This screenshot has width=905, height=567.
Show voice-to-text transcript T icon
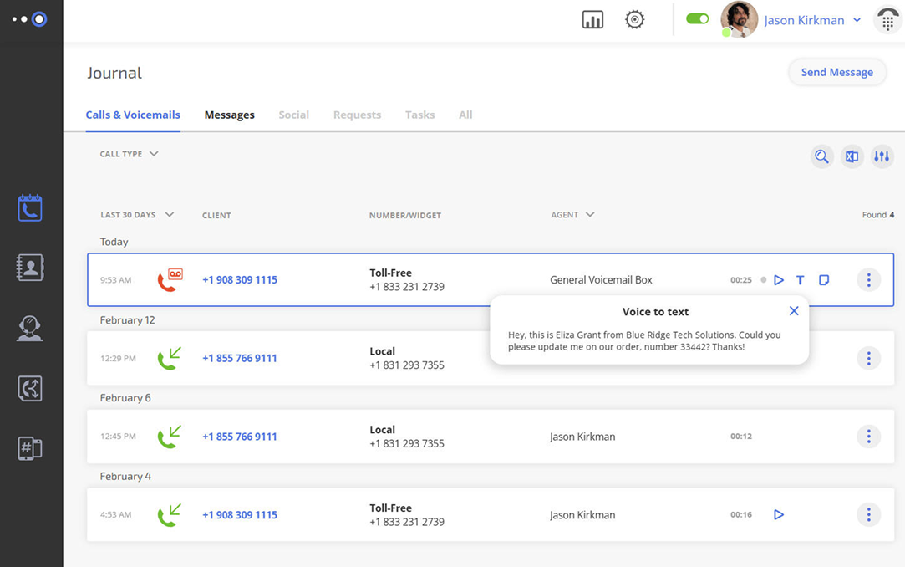coord(800,280)
